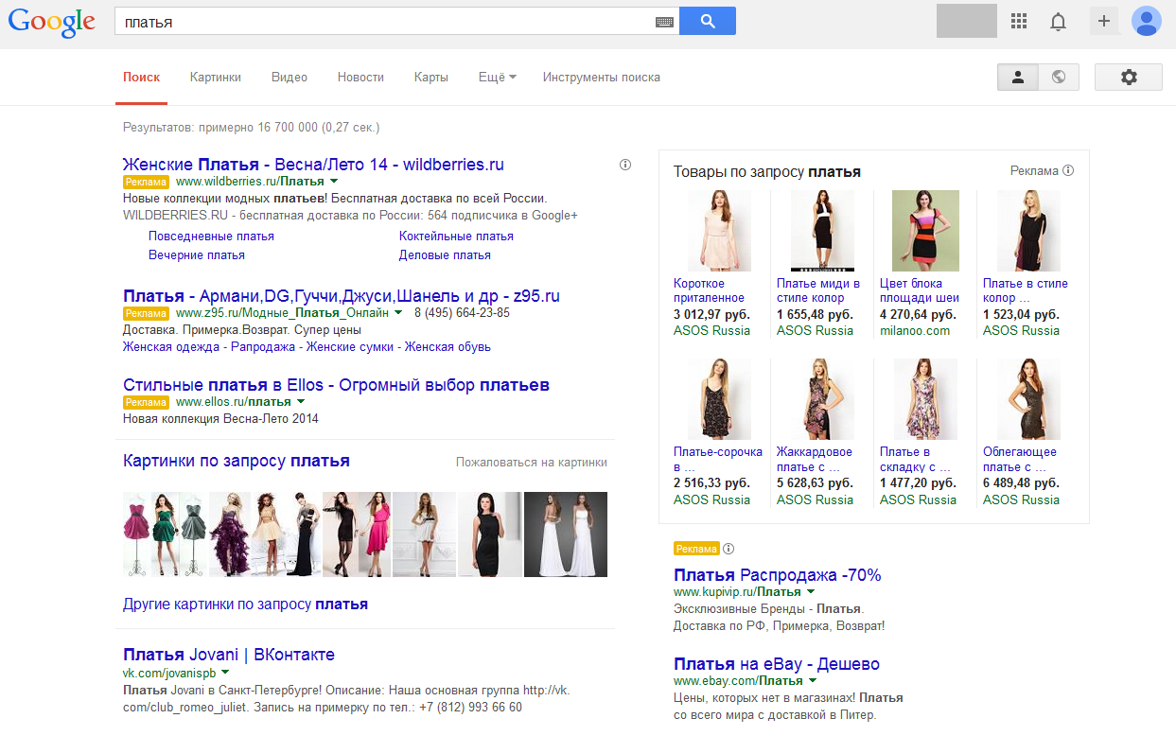The image size is (1176, 736).
Task: Click the search input field
Action: tap(383, 22)
